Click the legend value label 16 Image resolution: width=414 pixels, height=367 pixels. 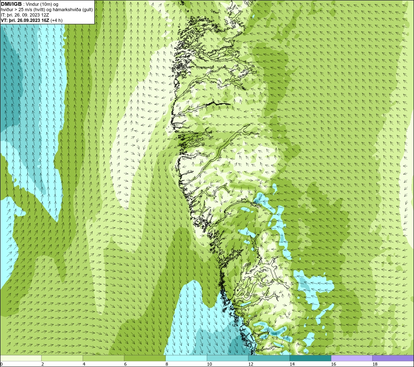pos(333,365)
